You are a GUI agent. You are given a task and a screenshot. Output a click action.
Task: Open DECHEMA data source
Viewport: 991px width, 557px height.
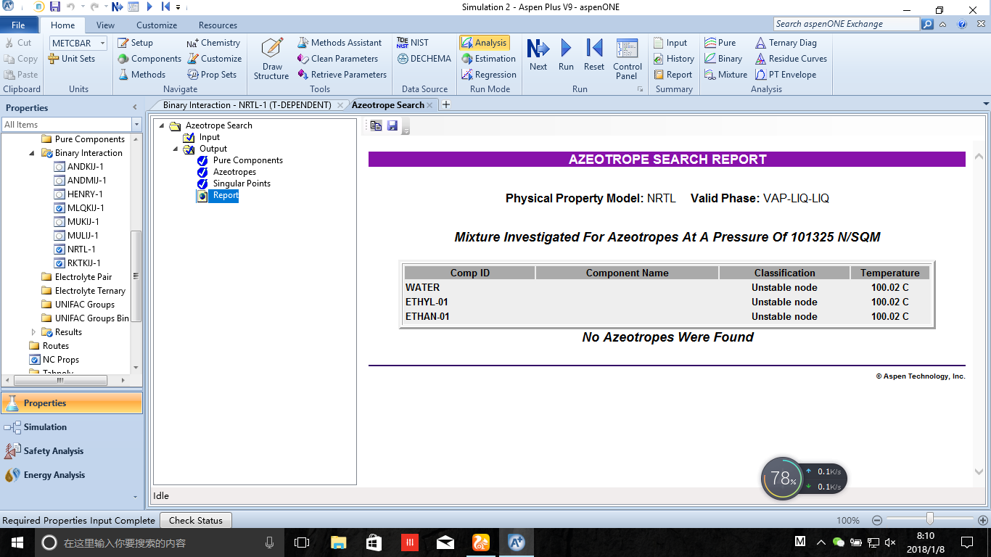[x=424, y=59]
